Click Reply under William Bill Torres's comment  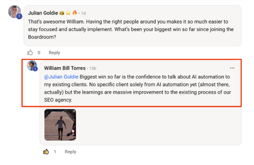pyautogui.click(x=70, y=152)
